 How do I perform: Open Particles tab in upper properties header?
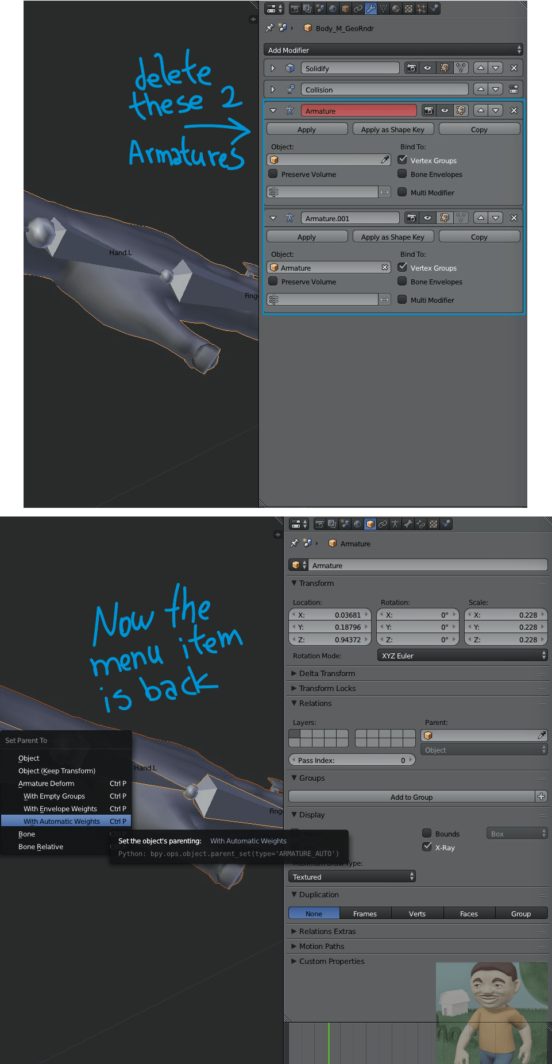pyautogui.click(x=421, y=9)
